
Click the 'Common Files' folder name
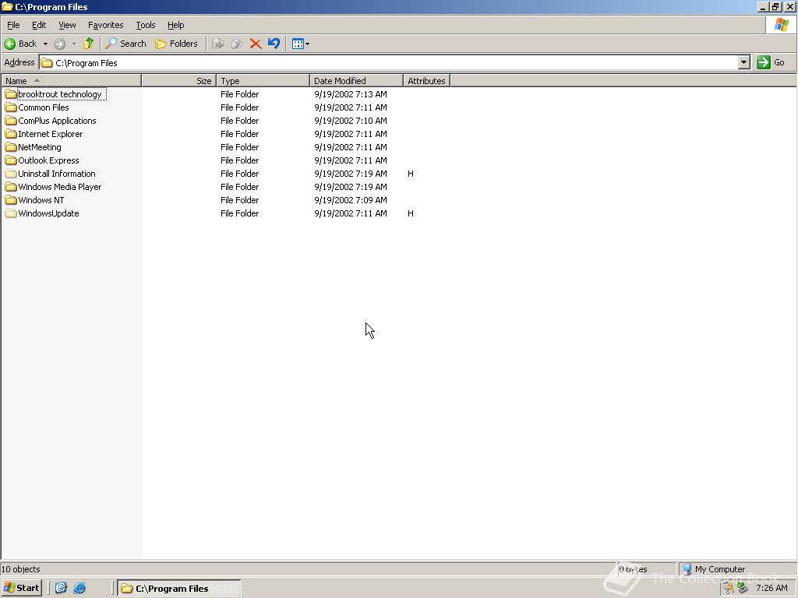tap(44, 107)
